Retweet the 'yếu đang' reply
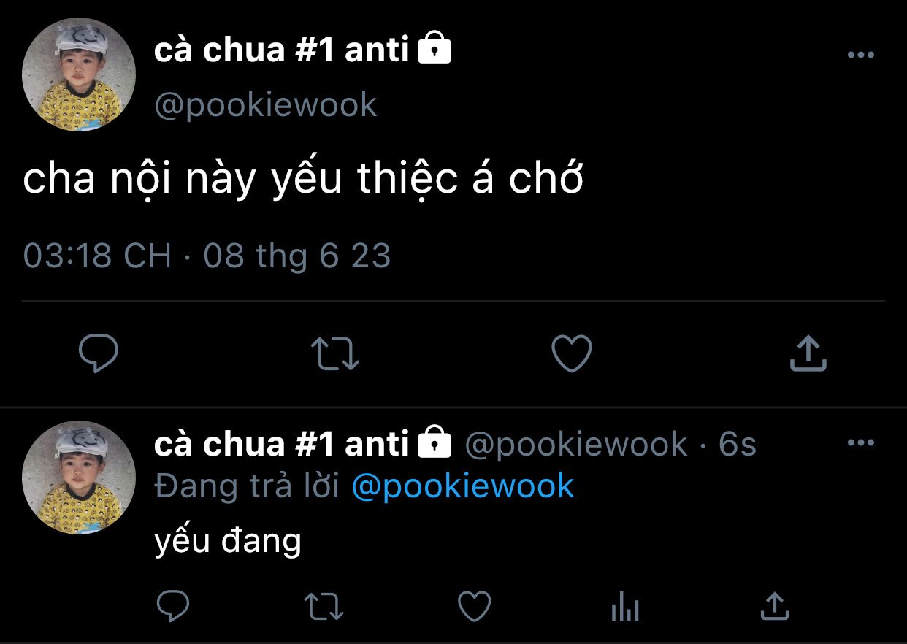Image resolution: width=907 pixels, height=644 pixels. (324, 606)
